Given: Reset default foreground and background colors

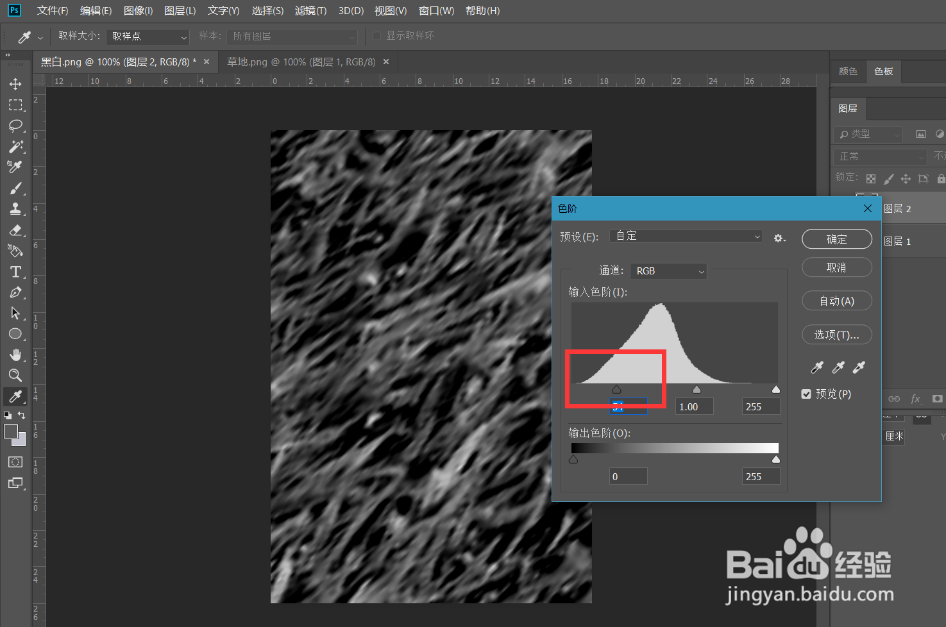Looking at the screenshot, I should pos(7,415).
